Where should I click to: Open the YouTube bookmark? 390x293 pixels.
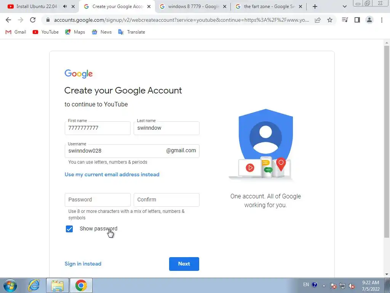46,32
